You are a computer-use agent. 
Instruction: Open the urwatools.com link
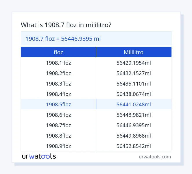coord(155,157)
